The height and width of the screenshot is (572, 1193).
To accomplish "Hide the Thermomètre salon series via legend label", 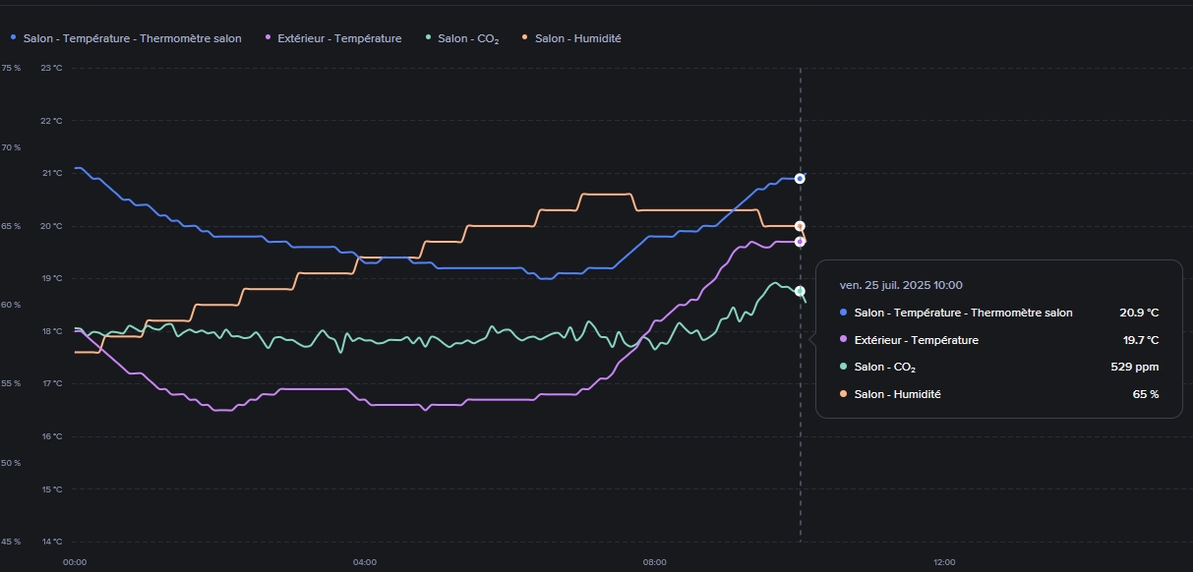I will 132,38.
